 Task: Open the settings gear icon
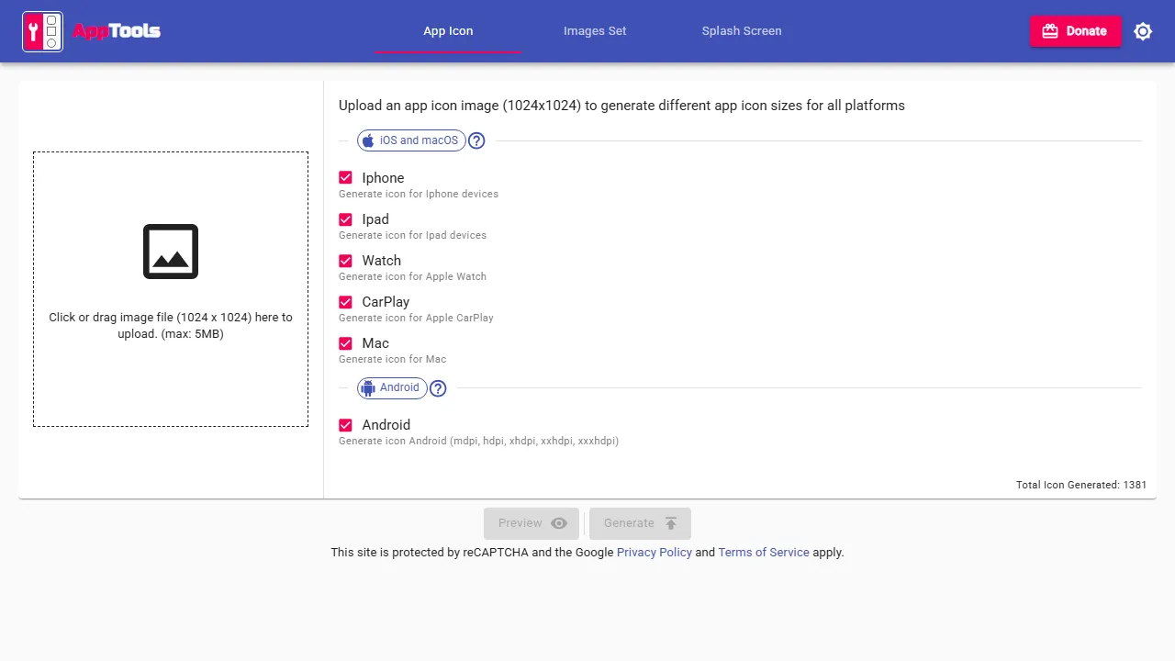pyautogui.click(x=1143, y=30)
